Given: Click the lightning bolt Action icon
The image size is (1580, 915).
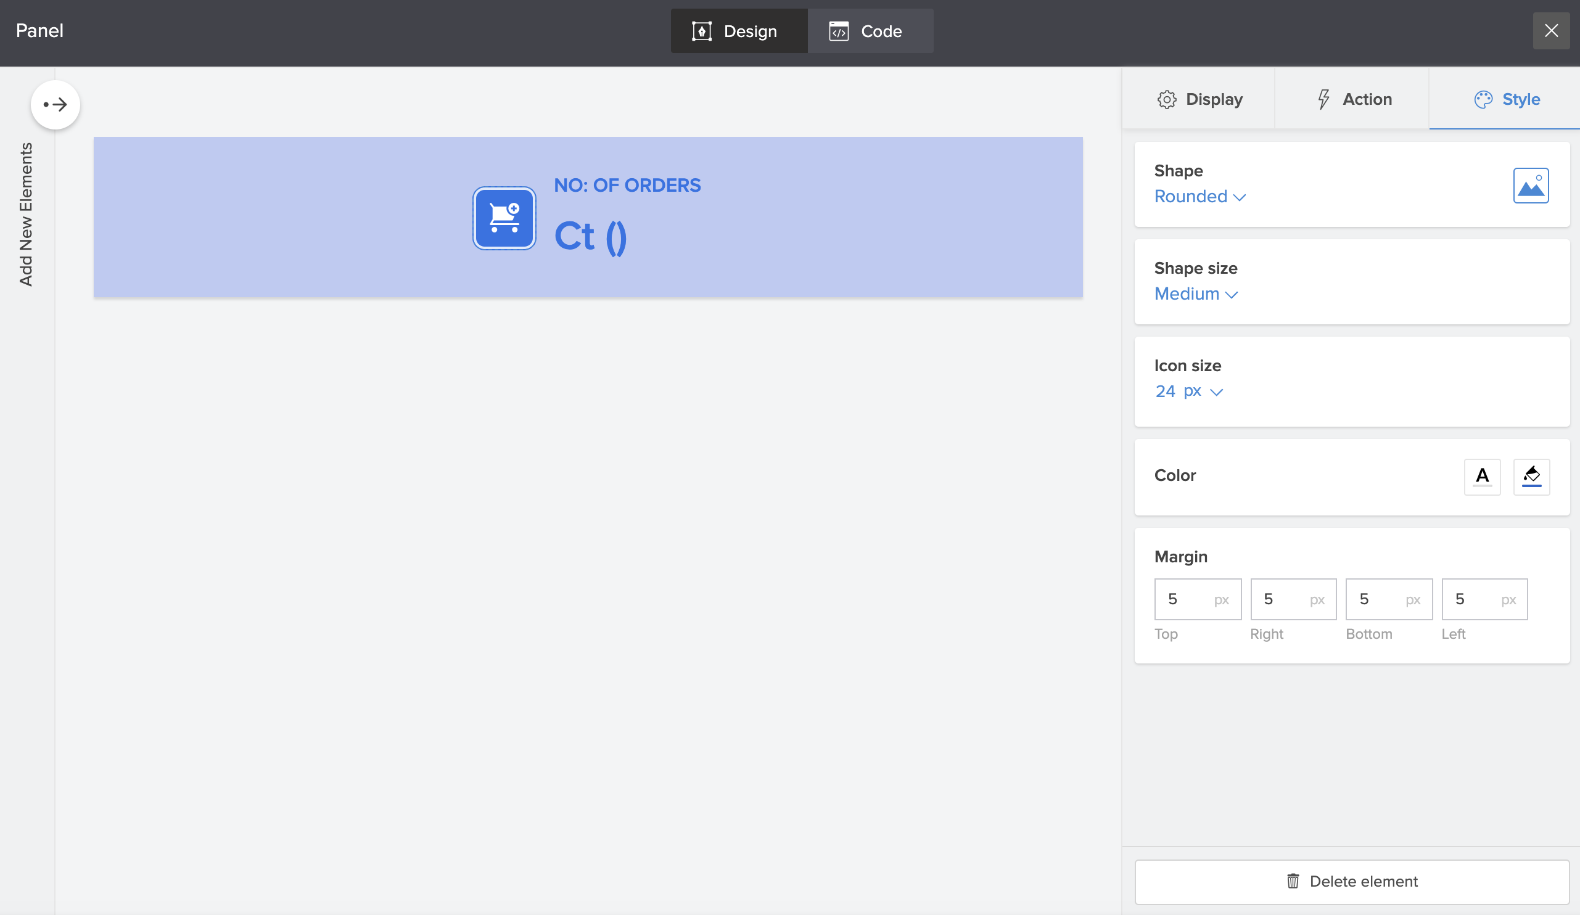Looking at the screenshot, I should 1323,100.
